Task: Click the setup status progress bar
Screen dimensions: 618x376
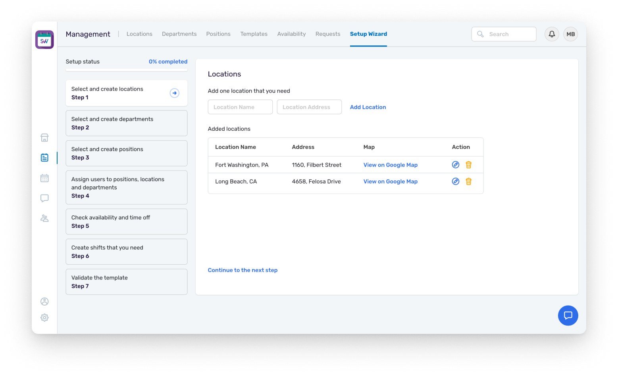Action: pos(127,70)
